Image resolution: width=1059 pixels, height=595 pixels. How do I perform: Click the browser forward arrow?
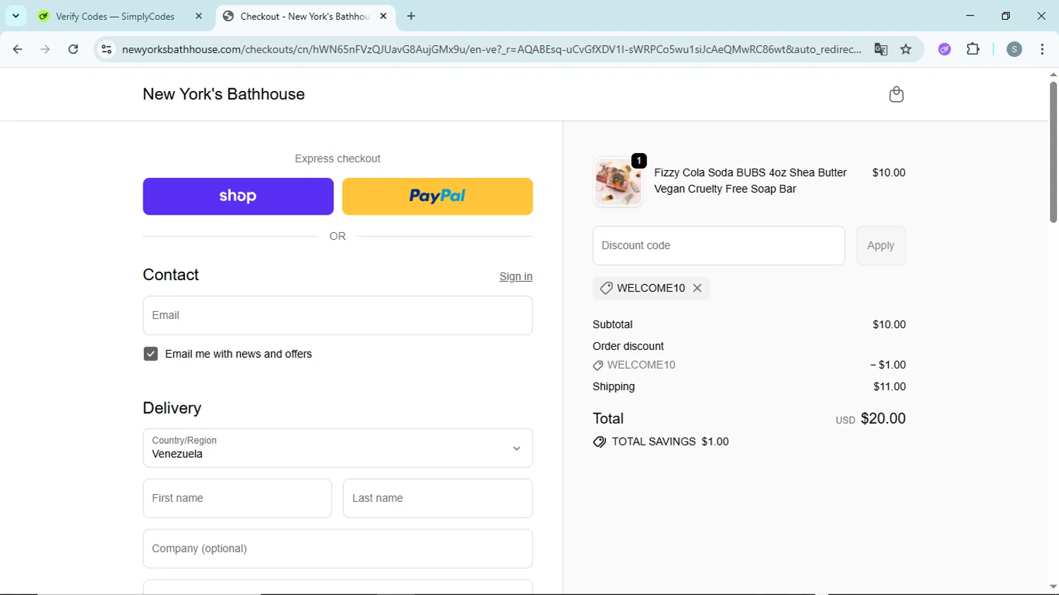pyautogui.click(x=45, y=49)
